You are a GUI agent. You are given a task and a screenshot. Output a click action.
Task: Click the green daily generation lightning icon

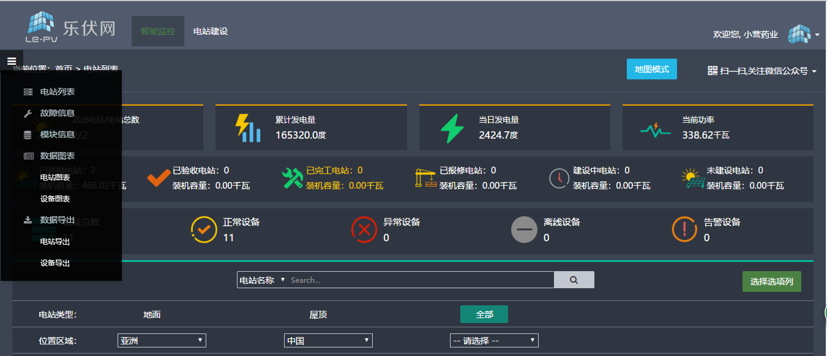click(452, 128)
